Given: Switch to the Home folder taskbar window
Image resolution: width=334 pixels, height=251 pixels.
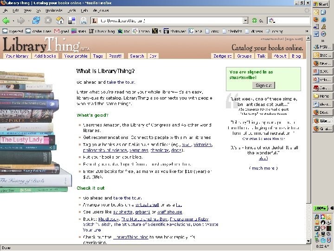Looking at the screenshot, I should [x=322, y=96].
